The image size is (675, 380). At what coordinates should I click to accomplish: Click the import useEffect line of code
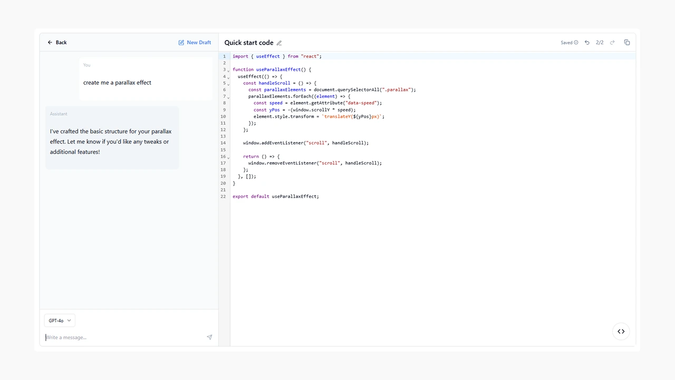(277, 56)
